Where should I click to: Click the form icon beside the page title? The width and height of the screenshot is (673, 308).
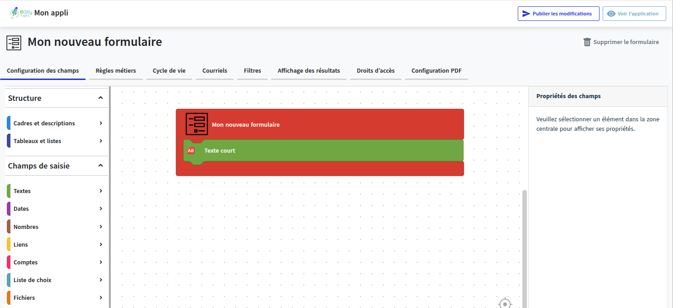(x=14, y=42)
